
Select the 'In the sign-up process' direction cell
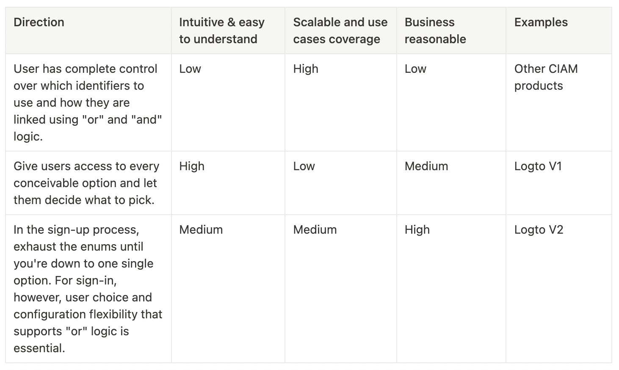(88, 289)
